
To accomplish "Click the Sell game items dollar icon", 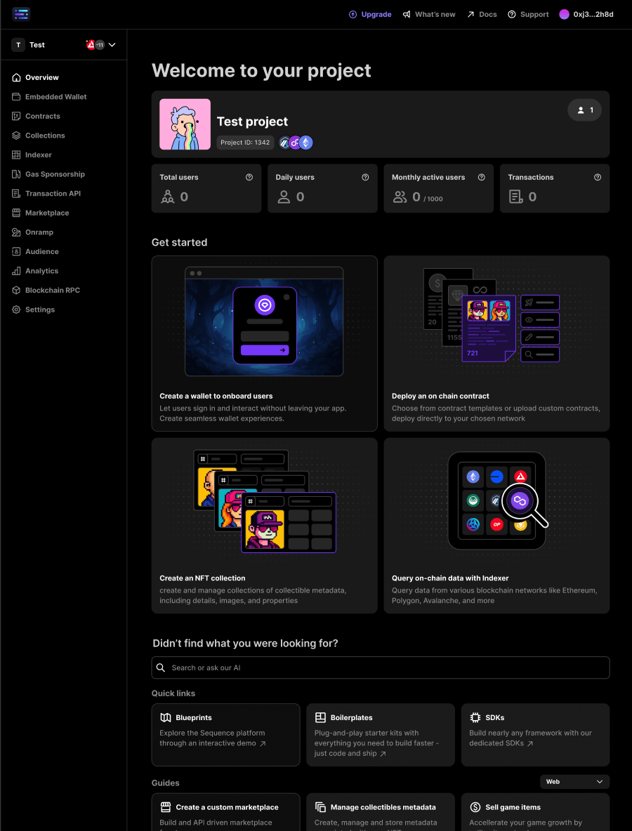I will [475, 807].
